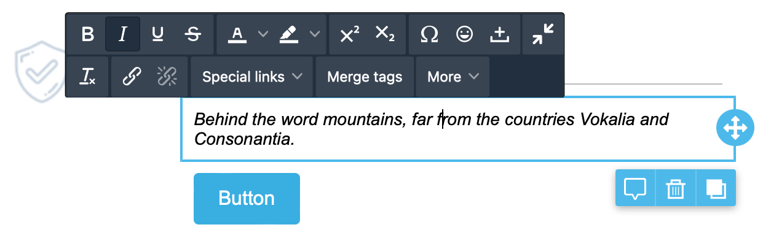Clear text formatting
Screen dimensions: 771x238
pyautogui.click(x=88, y=77)
